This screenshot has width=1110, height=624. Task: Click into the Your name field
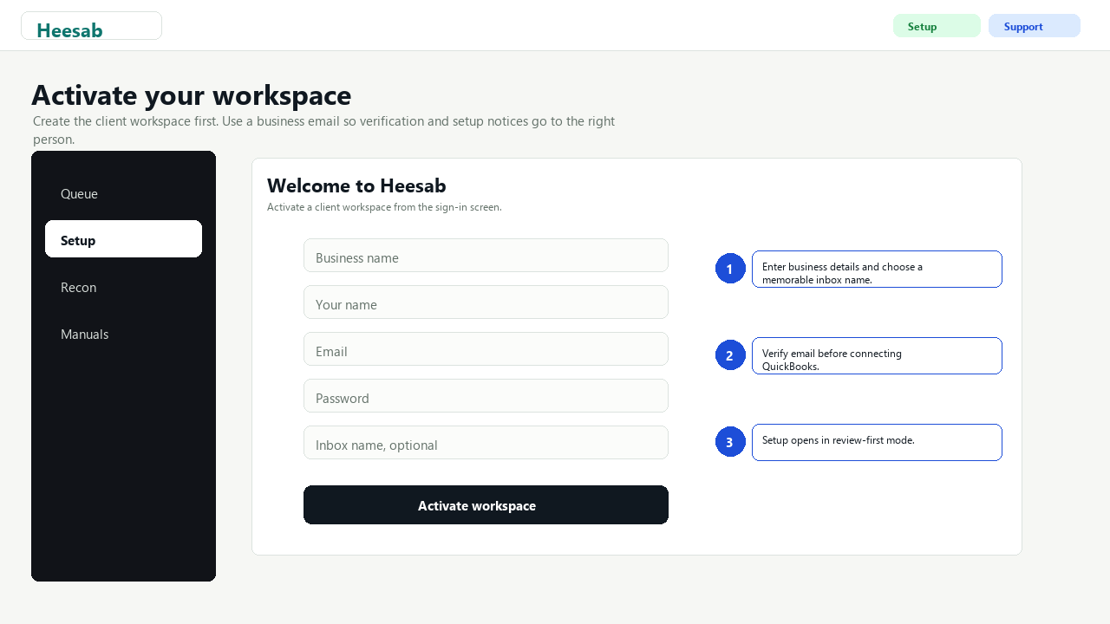(486, 302)
